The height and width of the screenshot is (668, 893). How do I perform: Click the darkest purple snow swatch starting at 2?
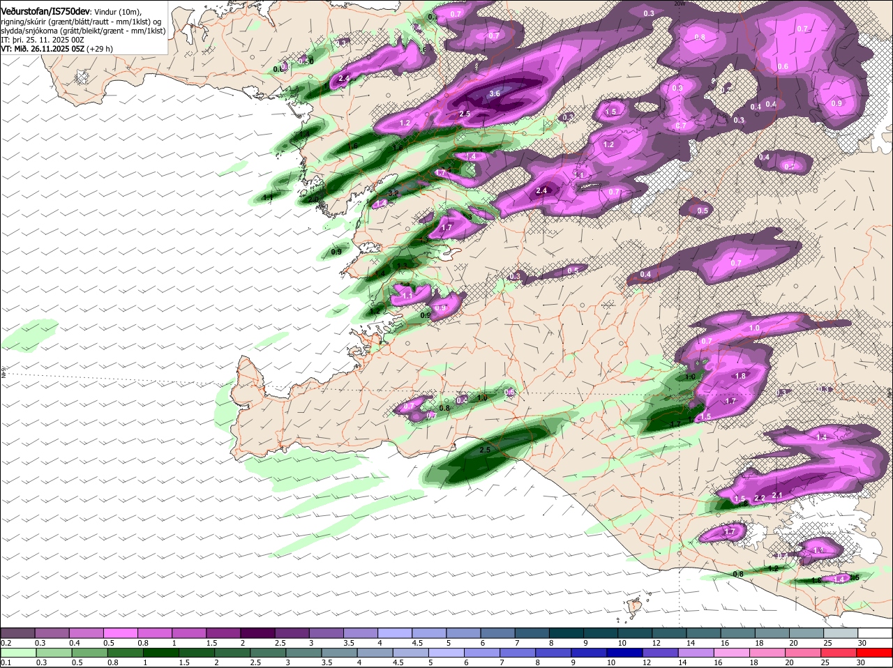258,632
